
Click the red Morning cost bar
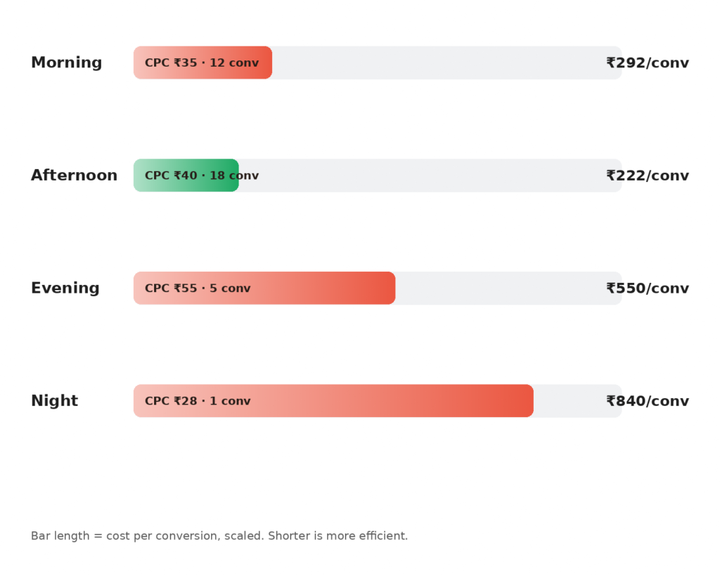(x=203, y=62)
